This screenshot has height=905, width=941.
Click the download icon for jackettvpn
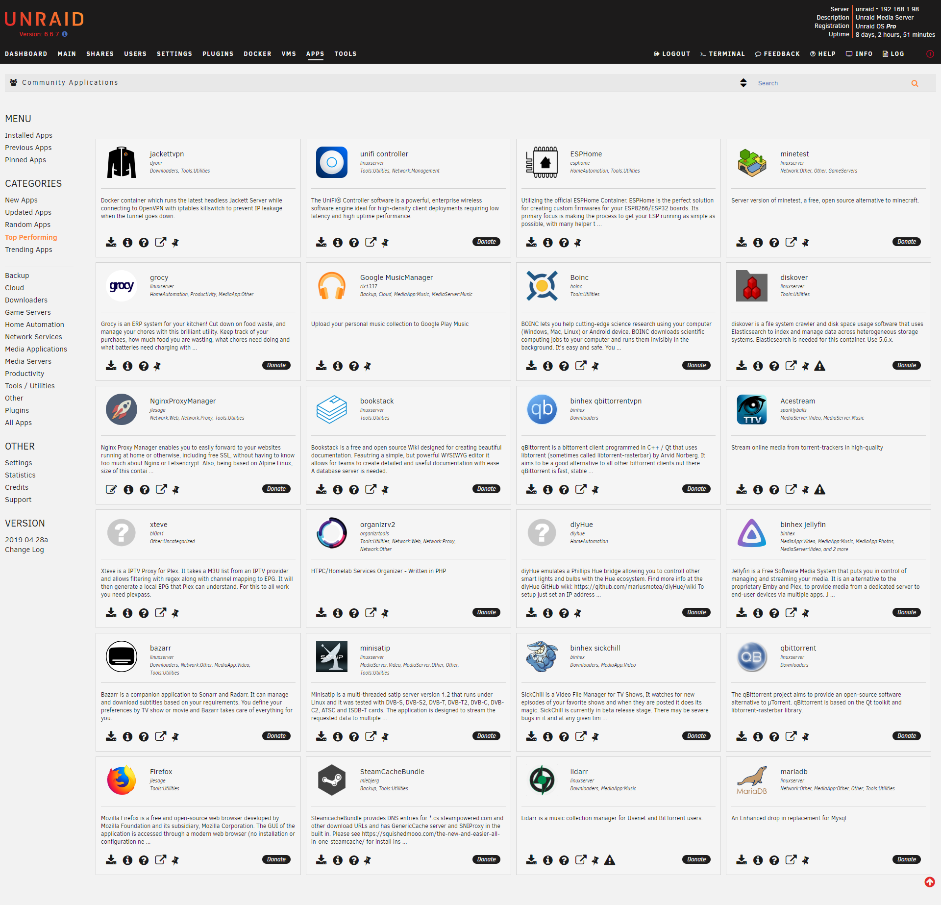111,242
